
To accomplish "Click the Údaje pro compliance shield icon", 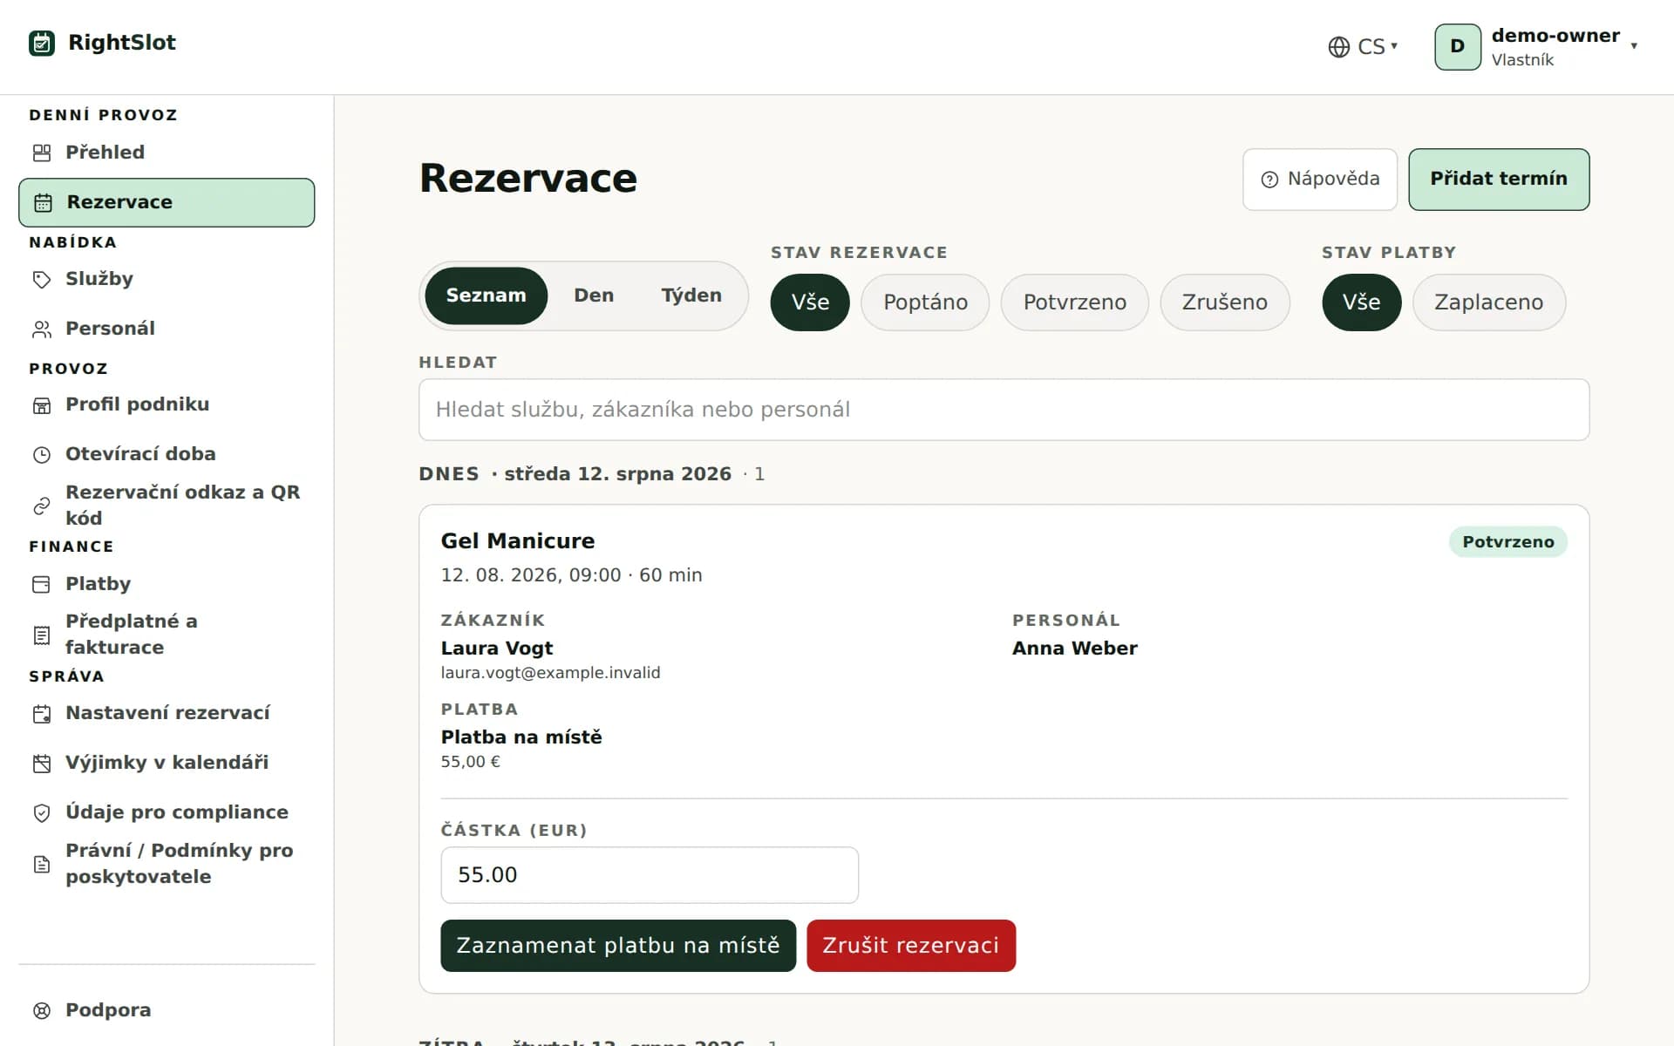I will (x=42, y=813).
